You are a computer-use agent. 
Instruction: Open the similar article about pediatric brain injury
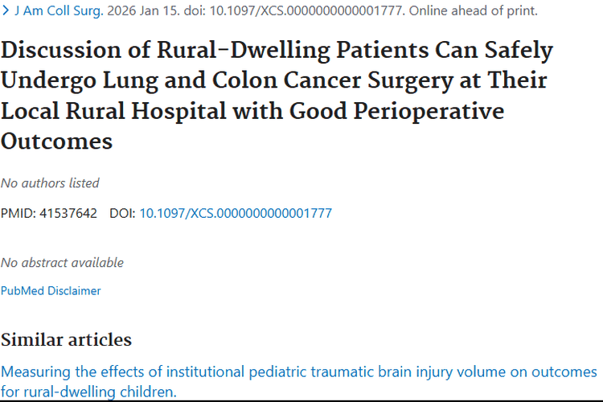(299, 372)
